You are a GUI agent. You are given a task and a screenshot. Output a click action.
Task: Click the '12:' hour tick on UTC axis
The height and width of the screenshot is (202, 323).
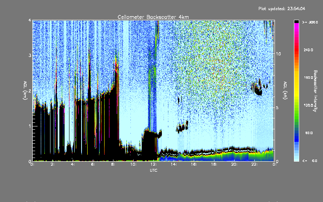click(x=153, y=164)
